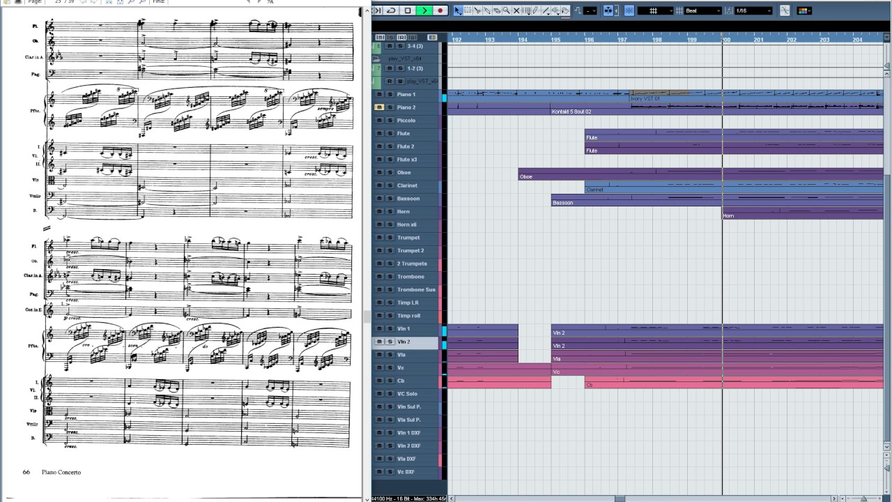Select the Range Selection tool
Image resolution: width=892 pixels, height=502 pixels.
pyautogui.click(x=468, y=10)
